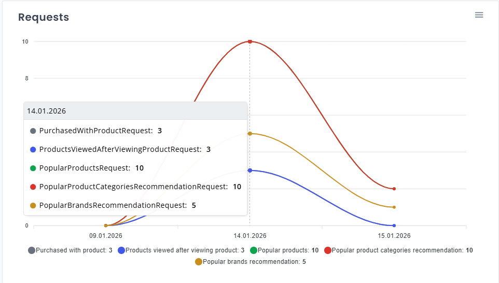This screenshot has width=499, height=283.
Task: Toggle the Purchased with product series label
Action: coord(74,250)
